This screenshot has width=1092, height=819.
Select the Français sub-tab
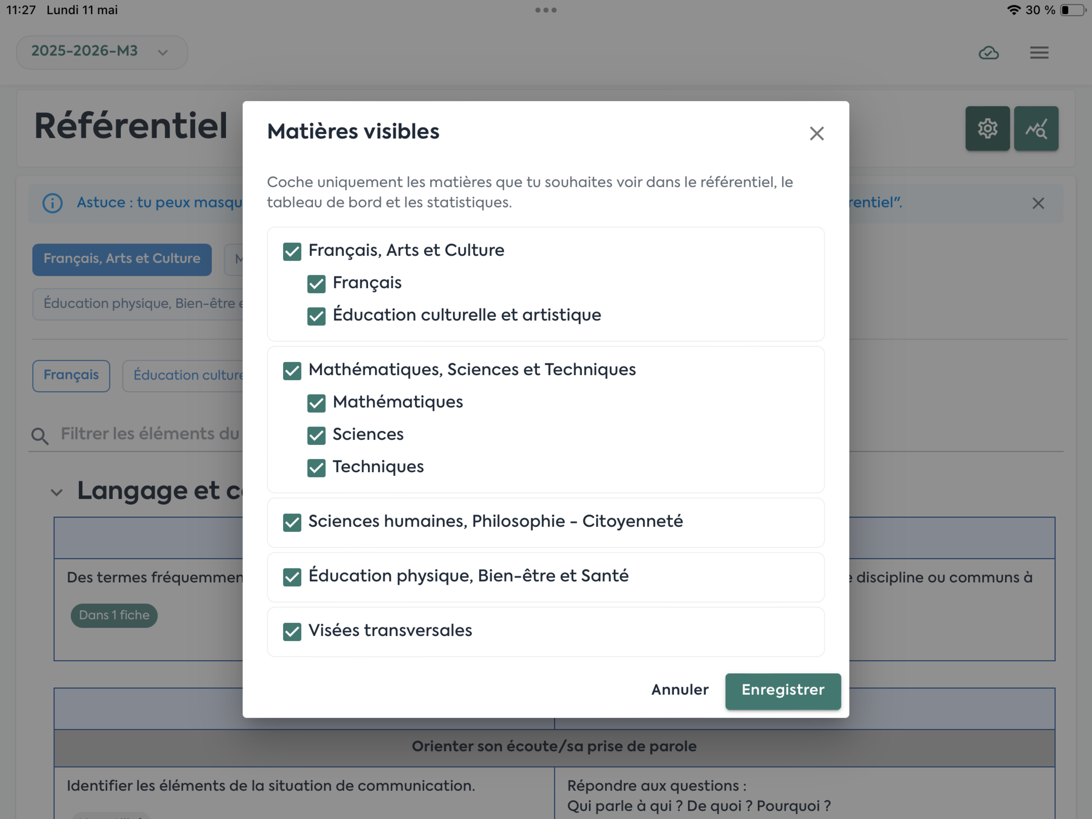pyautogui.click(x=71, y=376)
